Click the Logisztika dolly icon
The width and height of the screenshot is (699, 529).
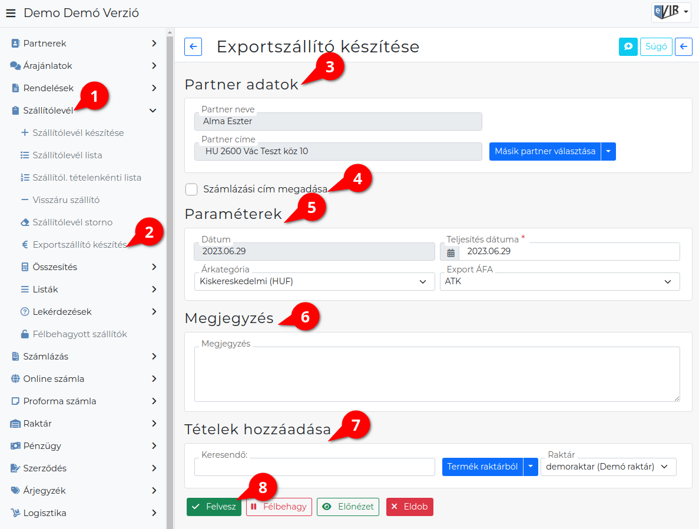[15, 513]
